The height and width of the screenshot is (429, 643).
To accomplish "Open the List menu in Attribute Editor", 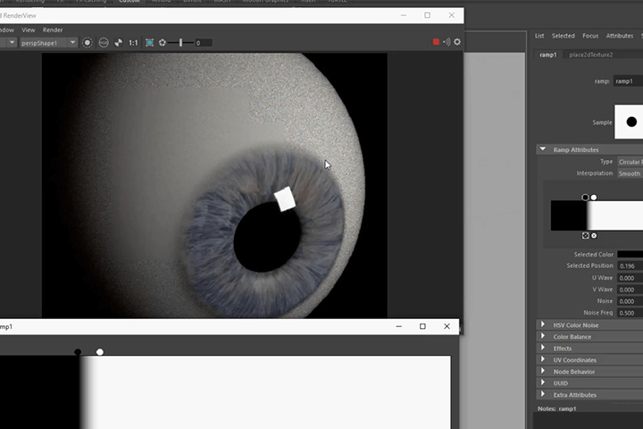I will pyautogui.click(x=539, y=36).
